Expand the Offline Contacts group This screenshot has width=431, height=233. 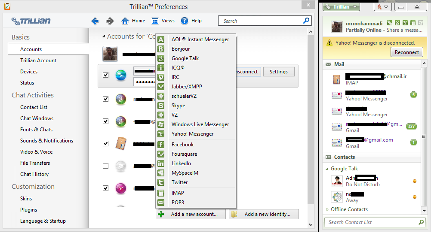tap(327, 209)
